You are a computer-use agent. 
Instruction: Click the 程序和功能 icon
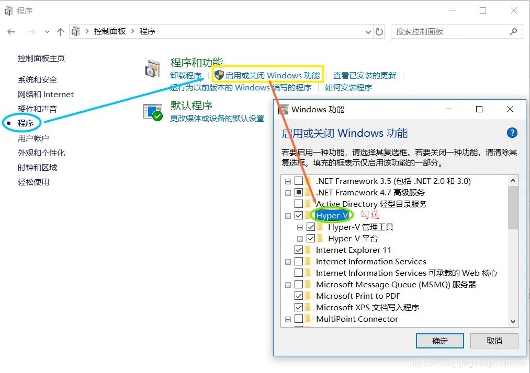point(153,68)
